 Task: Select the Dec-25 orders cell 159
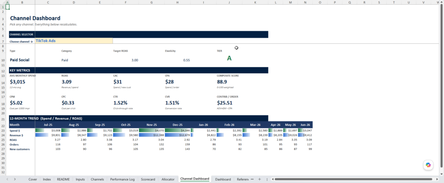pyautogui.click(x=177, y=144)
